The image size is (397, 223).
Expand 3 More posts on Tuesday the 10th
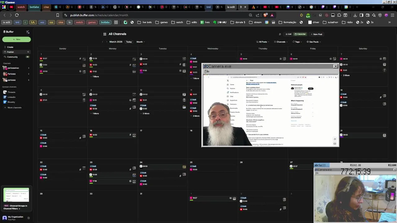tap(145, 114)
